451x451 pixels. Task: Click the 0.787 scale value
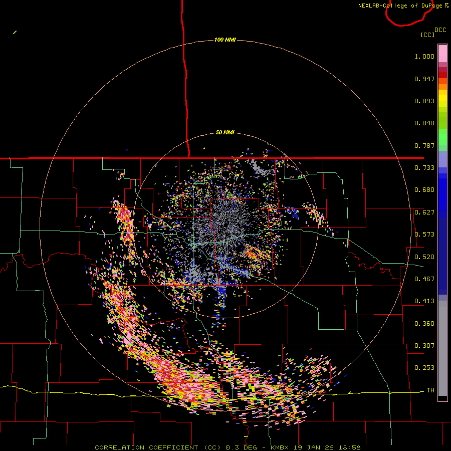coord(424,145)
